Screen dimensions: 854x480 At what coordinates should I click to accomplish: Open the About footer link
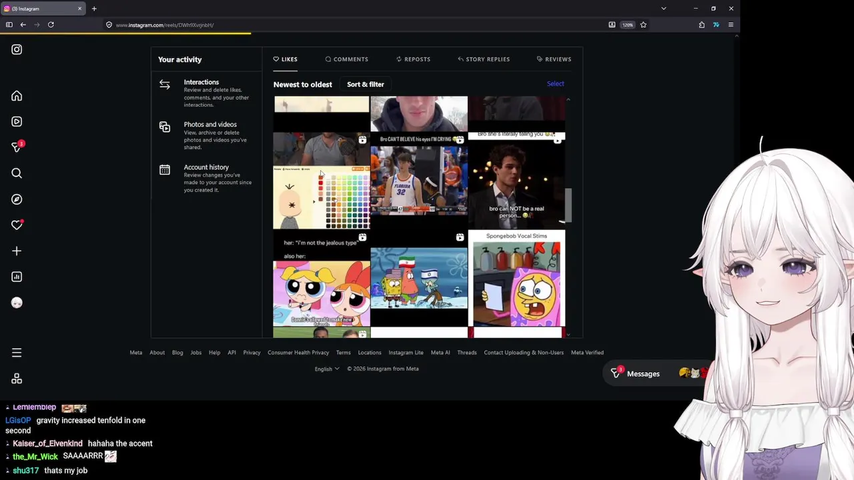pyautogui.click(x=157, y=353)
